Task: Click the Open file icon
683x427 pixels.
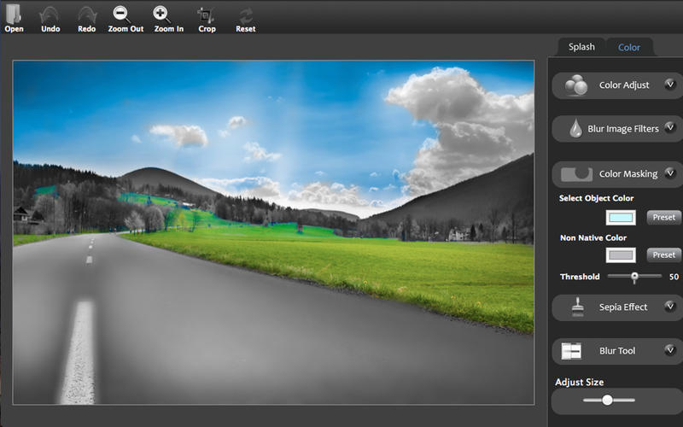Action: 14,15
